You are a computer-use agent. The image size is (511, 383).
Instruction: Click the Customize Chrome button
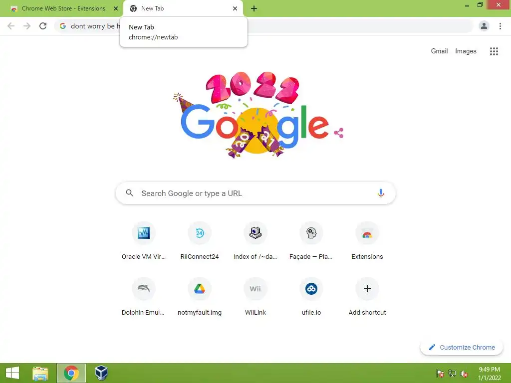(x=462, y=347)
